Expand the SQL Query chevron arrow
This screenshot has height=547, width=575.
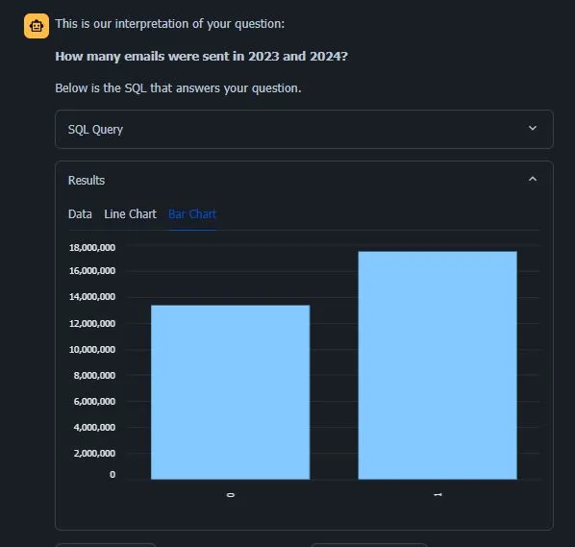pyautogui.click(x=533, y=128)
